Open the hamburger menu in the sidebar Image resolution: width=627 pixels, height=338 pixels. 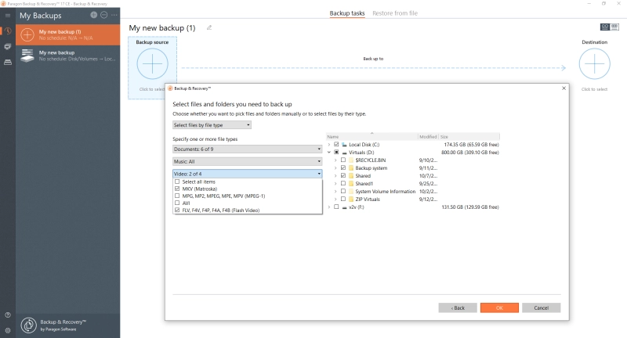point(8,16)
